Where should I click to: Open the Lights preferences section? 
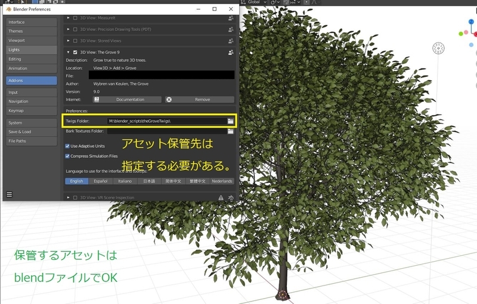(32, 50)
